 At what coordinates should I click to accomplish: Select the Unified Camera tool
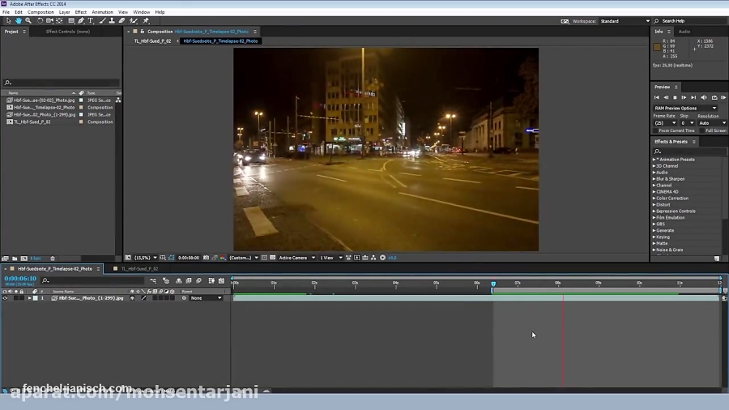click(x=49, y=21)
